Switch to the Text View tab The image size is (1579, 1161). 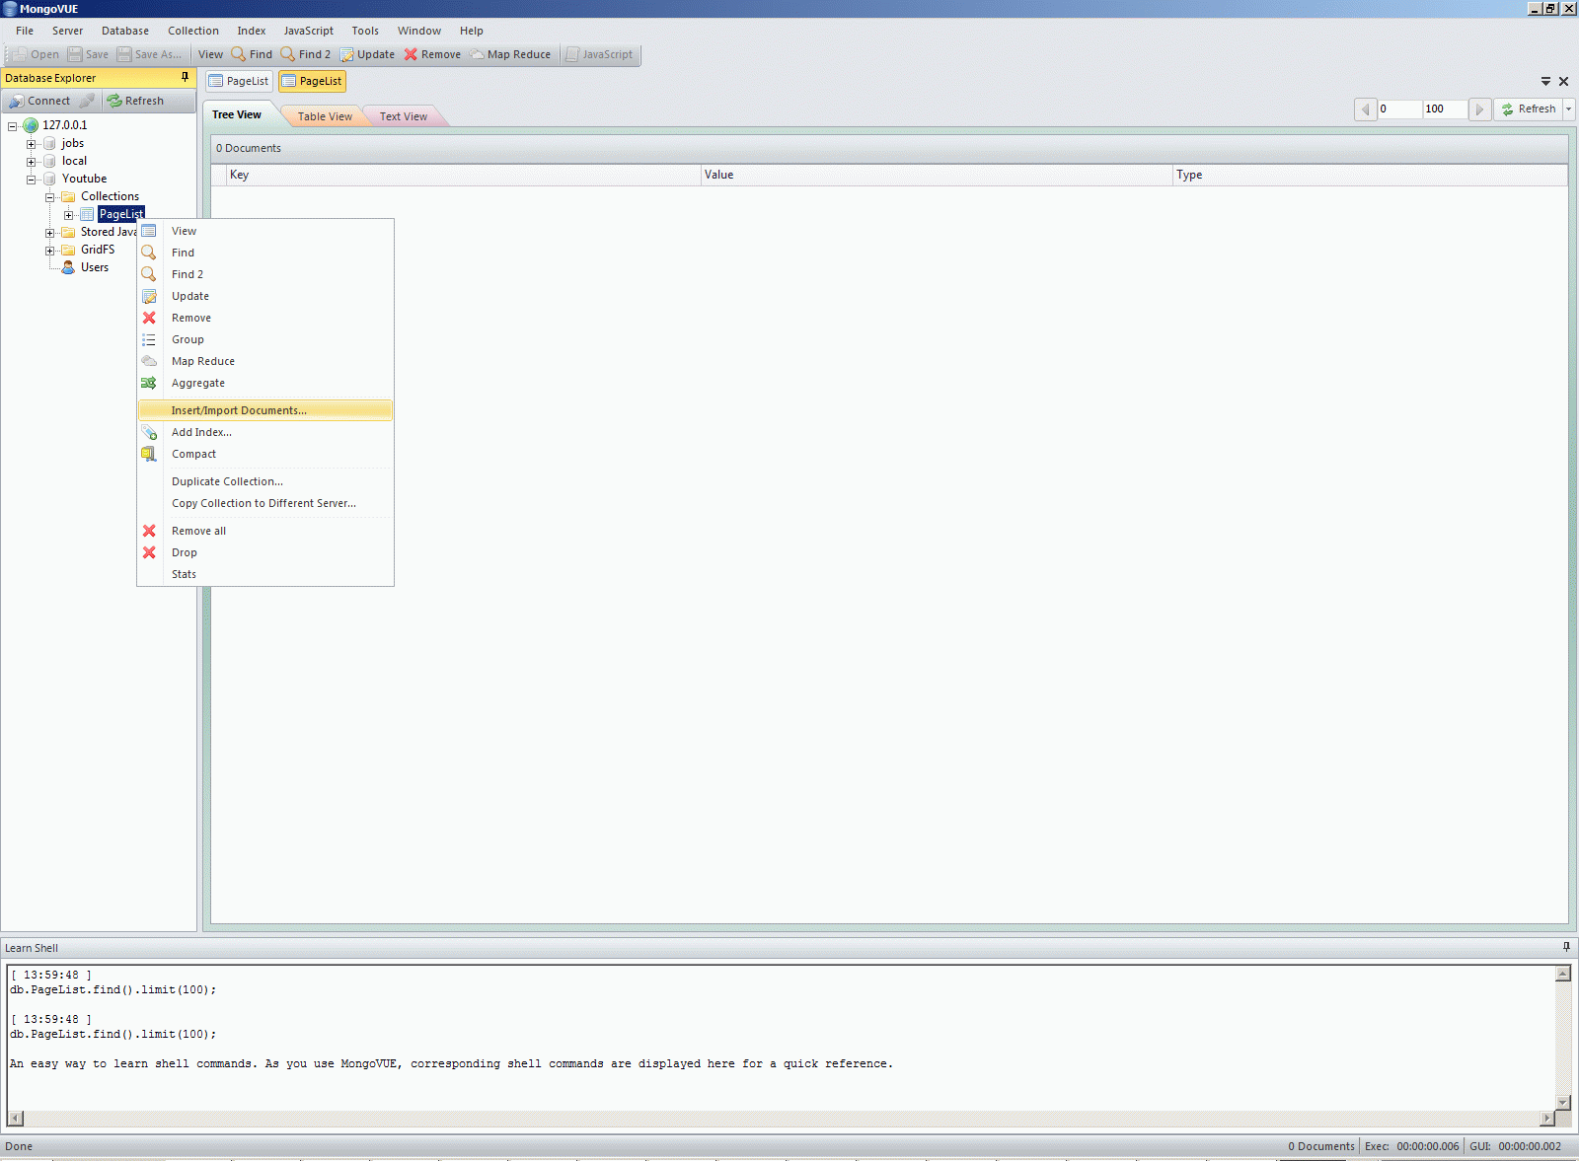click(404, 116)
